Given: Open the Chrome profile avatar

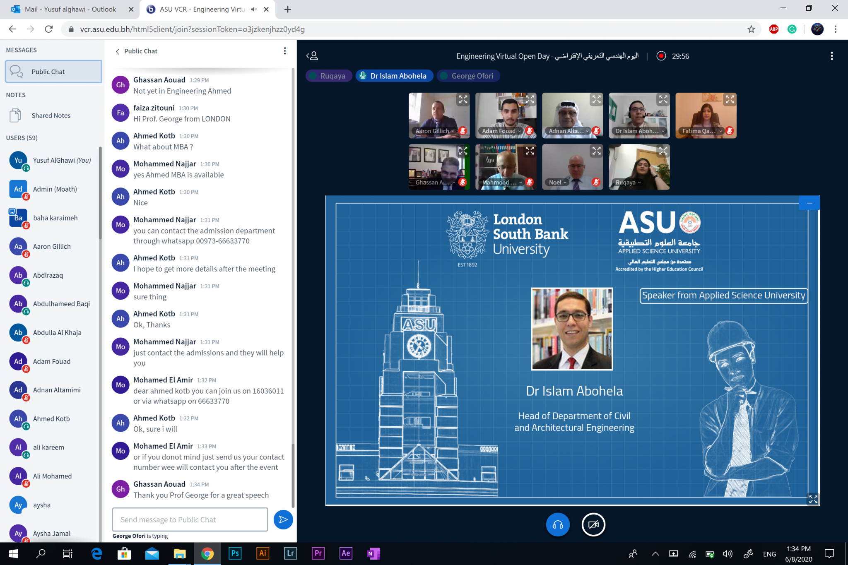Looking at the screenshot, I should coord(817,29).
